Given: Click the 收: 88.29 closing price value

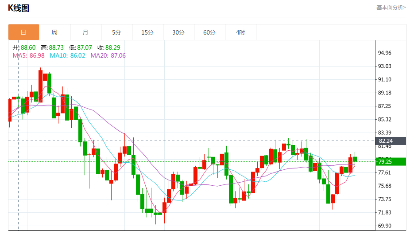Looking at the screenshot, I should pos(108,47).
